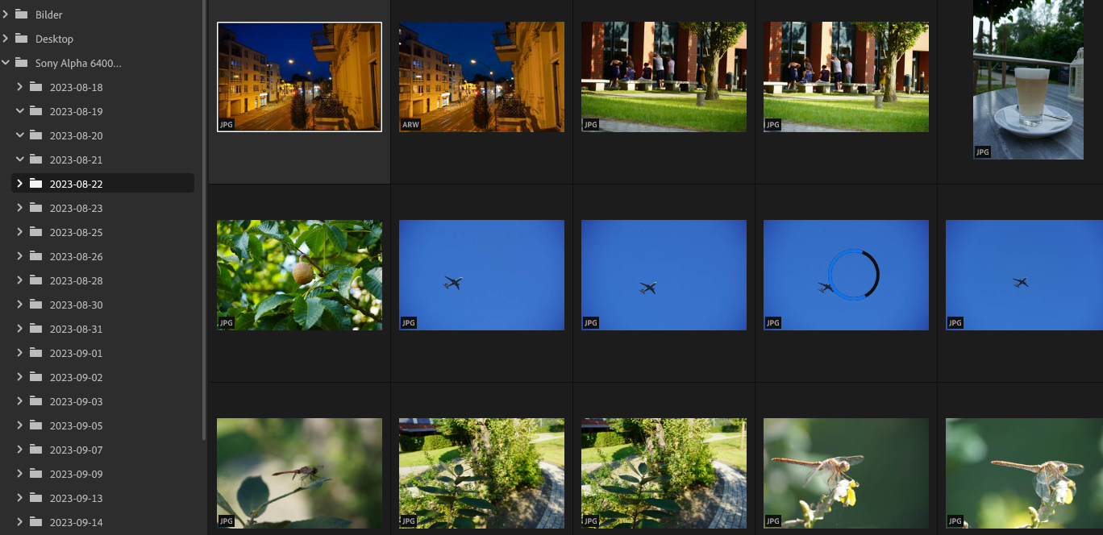Select the selected night street JPG thumbnail
Screen dimensions: 1103x535
point(299,77)
